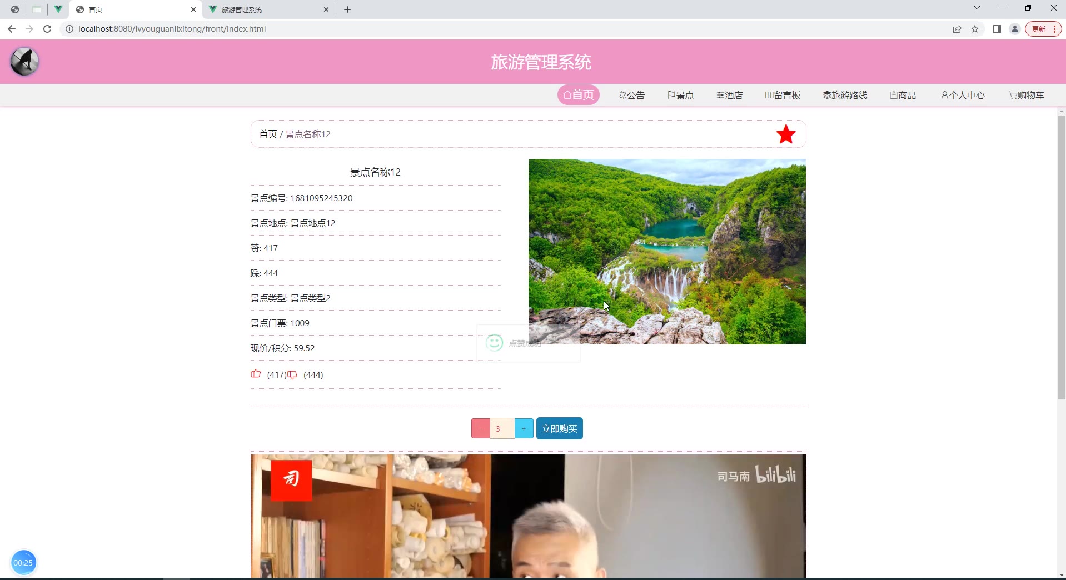1066x580 pixels.
Task: Click the pinned Vue tab icon
Action: [x=58, y=9]
